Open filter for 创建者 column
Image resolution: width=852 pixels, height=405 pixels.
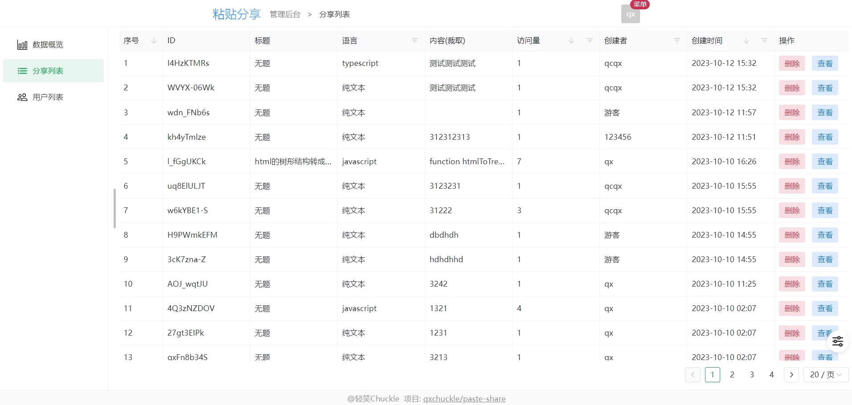pyautogui.click(x=677, y=40)
